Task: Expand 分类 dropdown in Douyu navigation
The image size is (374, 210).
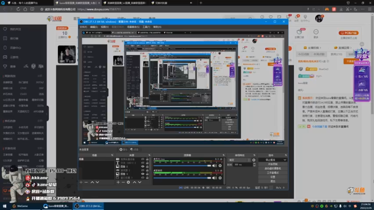Action: tap(105, 18)
